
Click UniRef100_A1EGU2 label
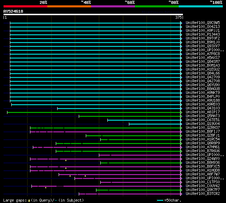pyautogui.click(x=203, y=70)
